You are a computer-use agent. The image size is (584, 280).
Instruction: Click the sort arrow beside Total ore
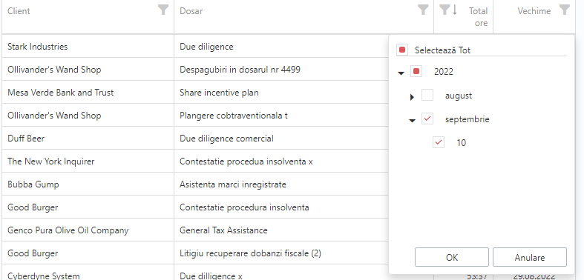click(454, 10)
